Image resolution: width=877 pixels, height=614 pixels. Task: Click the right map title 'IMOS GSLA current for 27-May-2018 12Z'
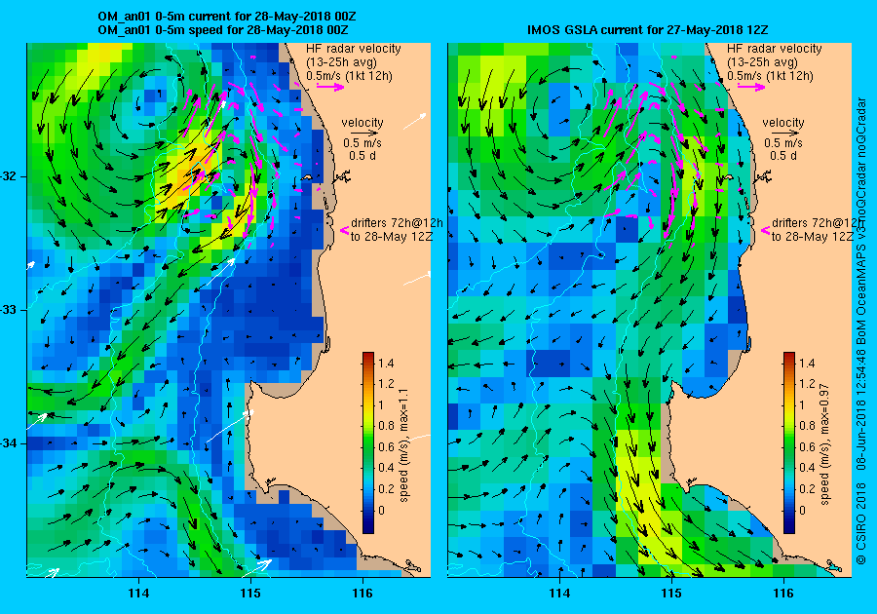(x=648, y=30)
